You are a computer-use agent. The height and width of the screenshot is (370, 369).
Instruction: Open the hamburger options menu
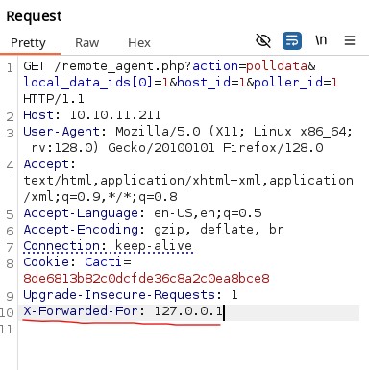pyautogui.click(x=350, y=40)
